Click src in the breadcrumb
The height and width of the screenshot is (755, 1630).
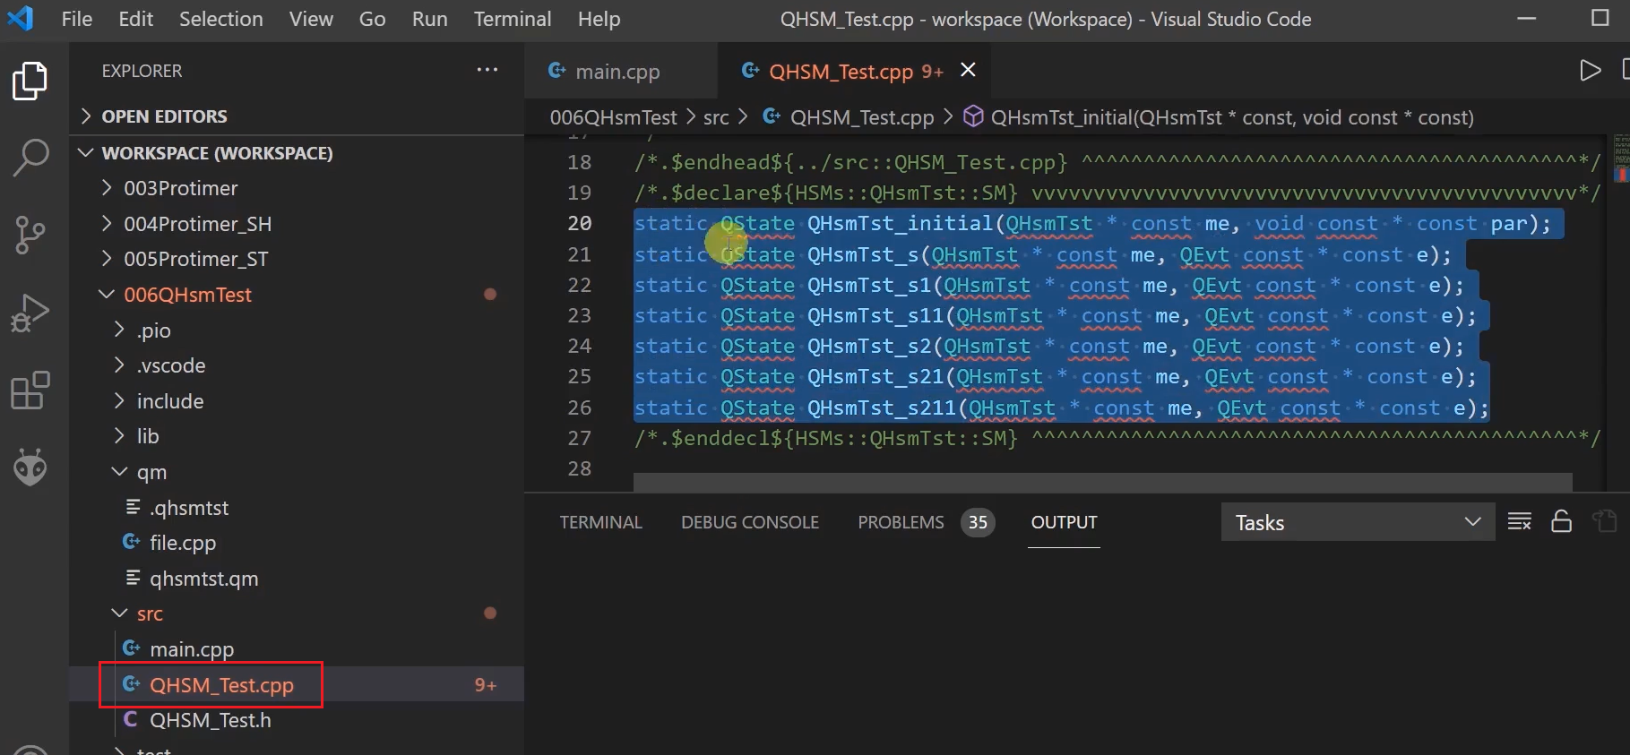[716, 117]
